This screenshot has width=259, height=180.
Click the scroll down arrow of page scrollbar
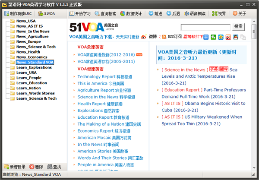point(254,168)
